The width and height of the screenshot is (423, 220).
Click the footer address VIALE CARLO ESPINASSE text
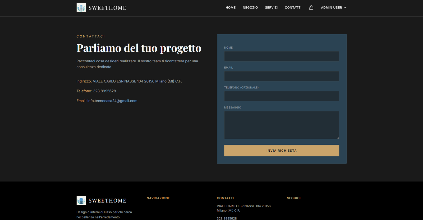coord(244,208)
